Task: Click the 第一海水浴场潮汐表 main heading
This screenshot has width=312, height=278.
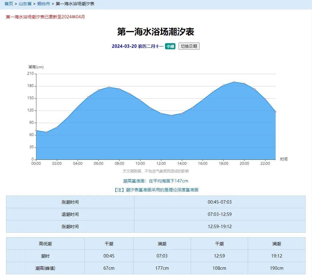Action: (156, 32)
